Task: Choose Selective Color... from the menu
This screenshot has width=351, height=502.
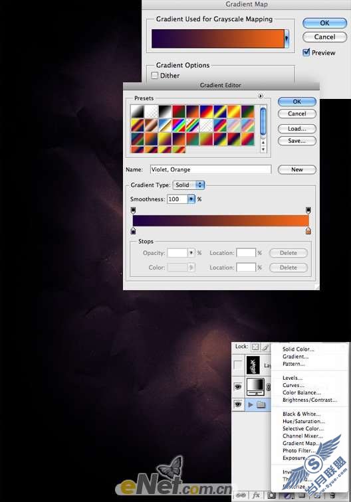Action: point(303,428)
